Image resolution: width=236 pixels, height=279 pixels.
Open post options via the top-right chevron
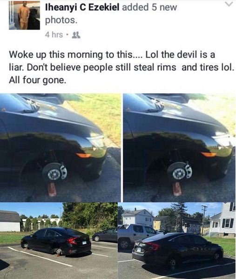click(x=229, y=4)
